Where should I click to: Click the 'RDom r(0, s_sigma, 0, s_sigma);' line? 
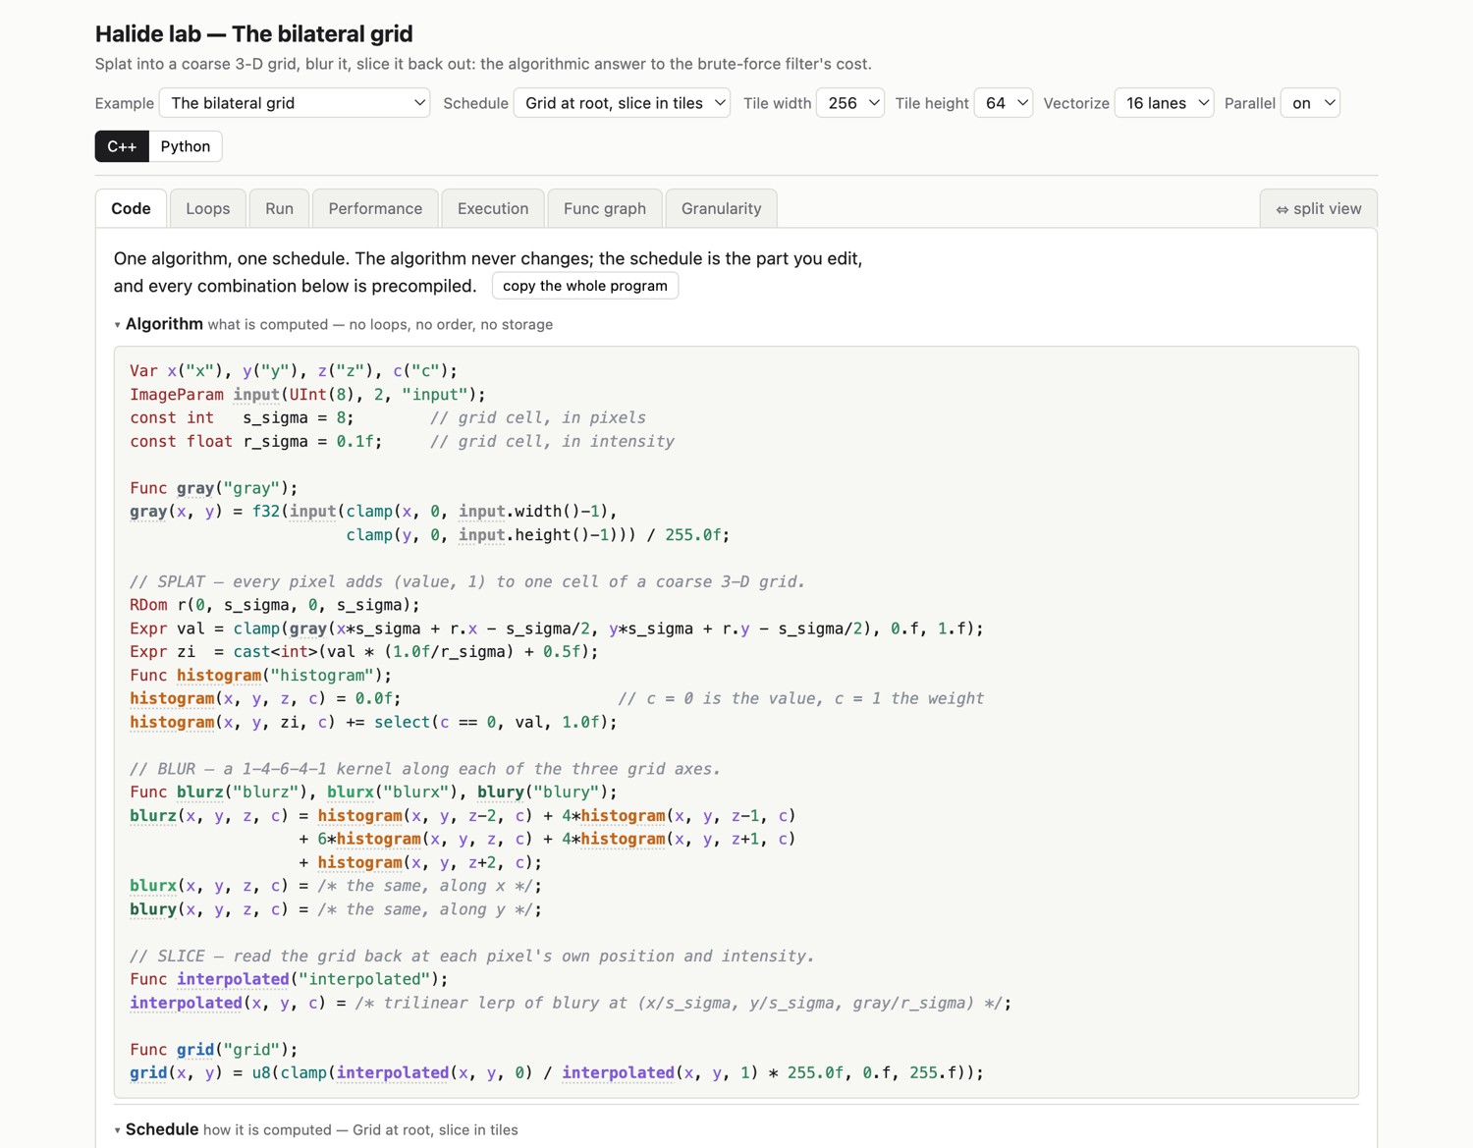(275, 606)
